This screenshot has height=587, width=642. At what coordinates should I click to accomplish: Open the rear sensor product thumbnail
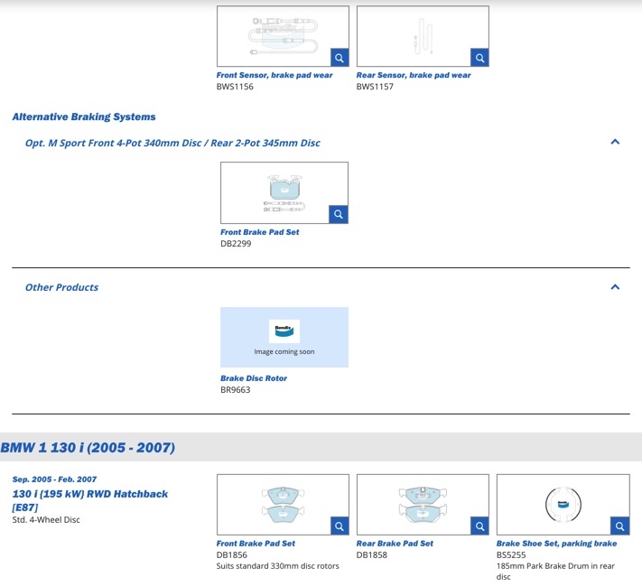(x=423, y=36)
